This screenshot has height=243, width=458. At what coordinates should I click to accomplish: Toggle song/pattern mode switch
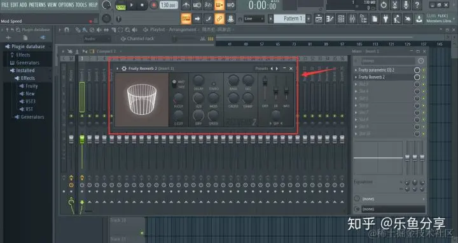coord(120,5)
